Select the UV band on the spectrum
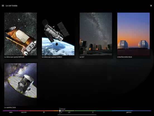 coord(69,112)
